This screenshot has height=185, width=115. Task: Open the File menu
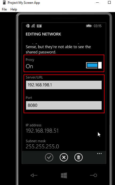click(x=4, y=9)
